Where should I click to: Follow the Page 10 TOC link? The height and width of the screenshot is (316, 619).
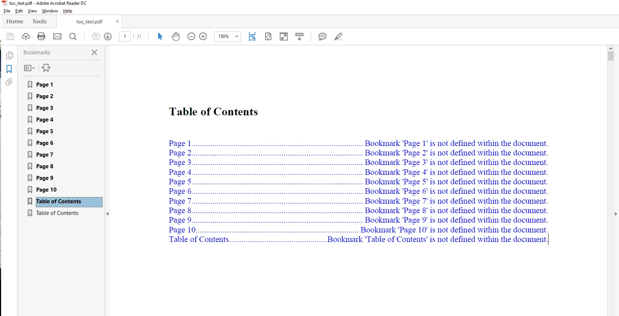click(358, 230)
